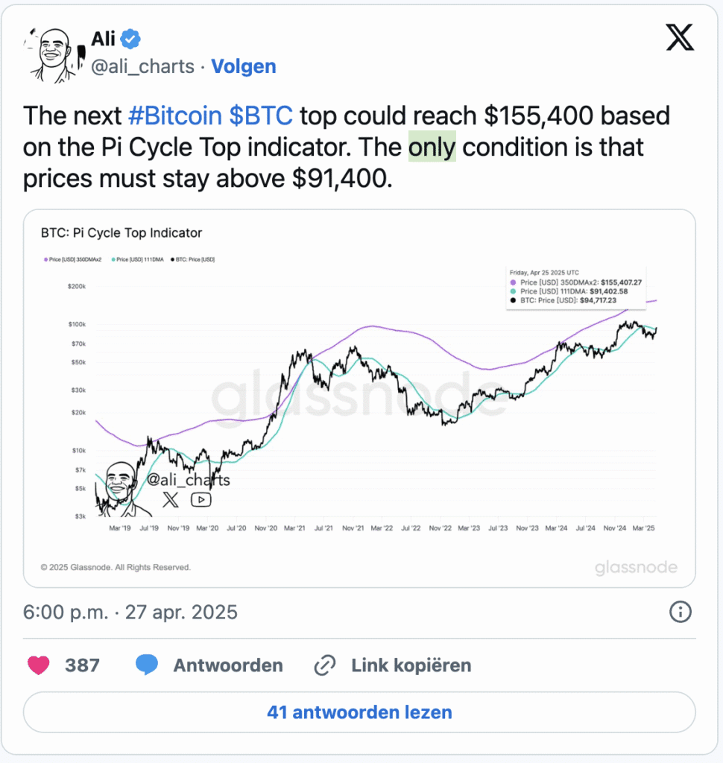Click Ali's profile avatar in the header
This screenshot has height=763, width=723.
pos(54,54)
